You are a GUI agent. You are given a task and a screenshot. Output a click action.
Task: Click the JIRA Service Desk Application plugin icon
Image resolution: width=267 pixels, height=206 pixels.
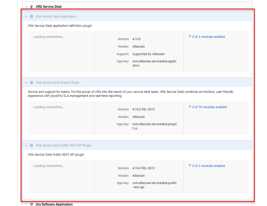pos(32,16)
